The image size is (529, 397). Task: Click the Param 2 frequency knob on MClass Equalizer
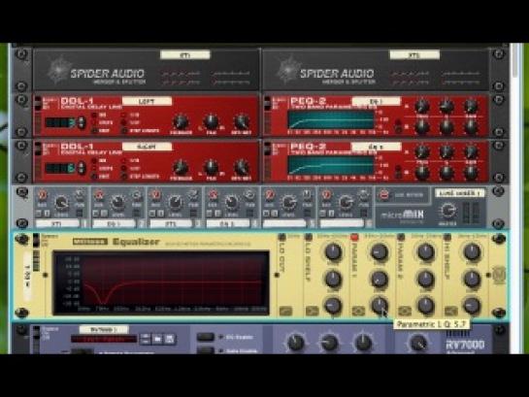click(x=426, y=252)
